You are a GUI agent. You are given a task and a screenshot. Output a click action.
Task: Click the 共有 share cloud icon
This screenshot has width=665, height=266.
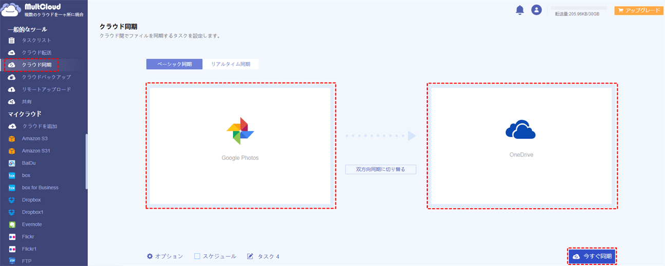pyautogui.click(x=12, y=102)
